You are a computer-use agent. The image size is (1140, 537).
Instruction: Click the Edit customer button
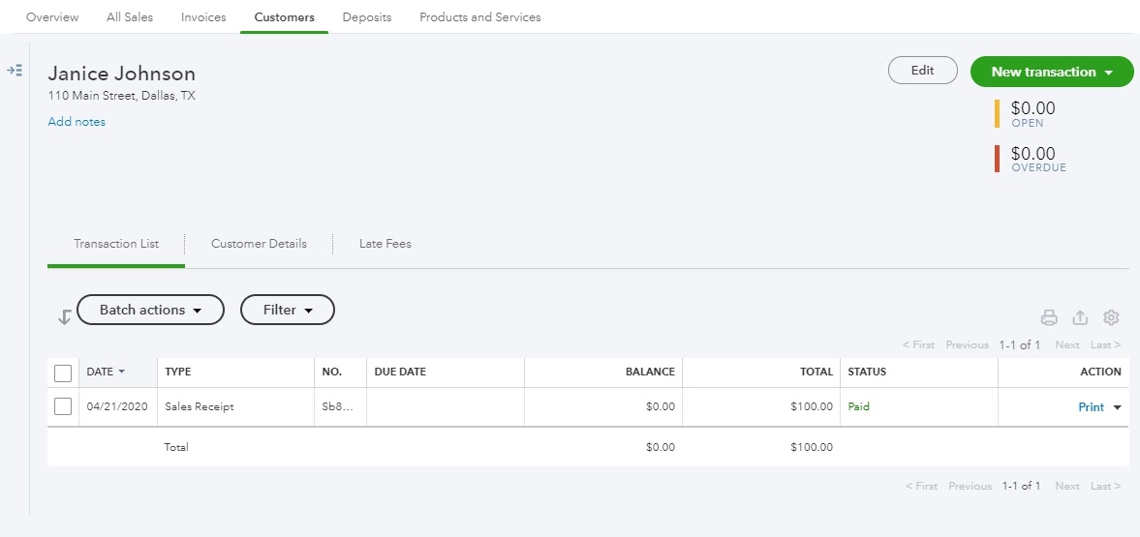(923, 71)
